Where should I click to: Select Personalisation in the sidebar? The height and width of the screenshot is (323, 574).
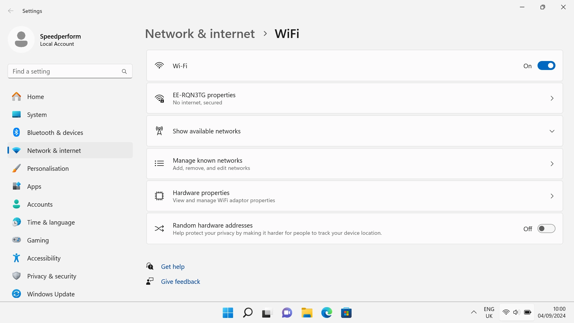tap(48, 168)
